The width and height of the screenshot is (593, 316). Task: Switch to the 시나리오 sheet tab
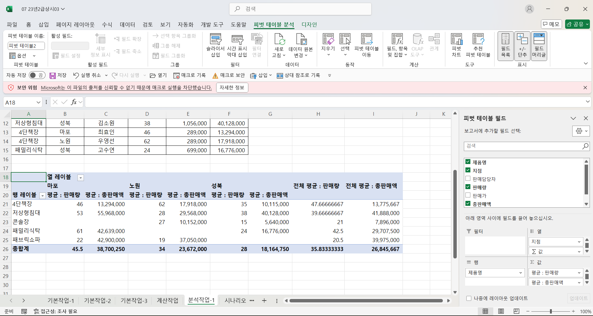pyautogui.click(x=235, y=301)
